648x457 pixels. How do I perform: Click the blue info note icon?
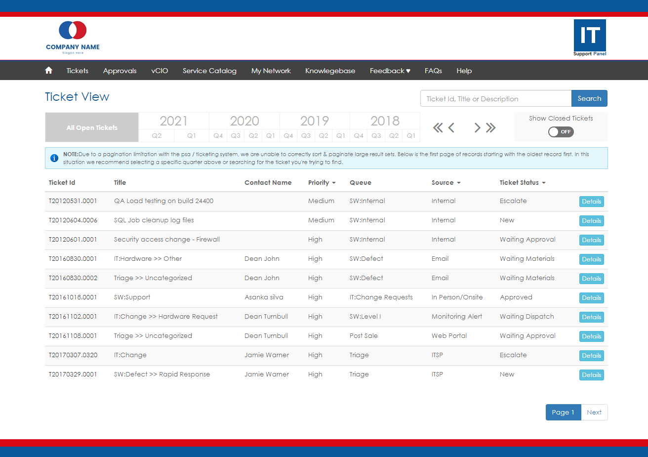54,158
